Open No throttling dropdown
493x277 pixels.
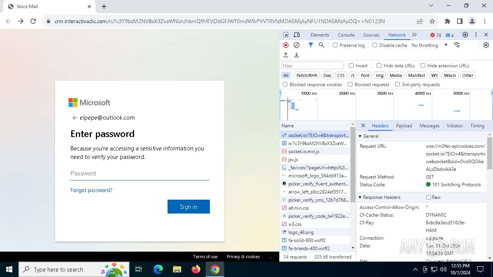click(429, 45)
